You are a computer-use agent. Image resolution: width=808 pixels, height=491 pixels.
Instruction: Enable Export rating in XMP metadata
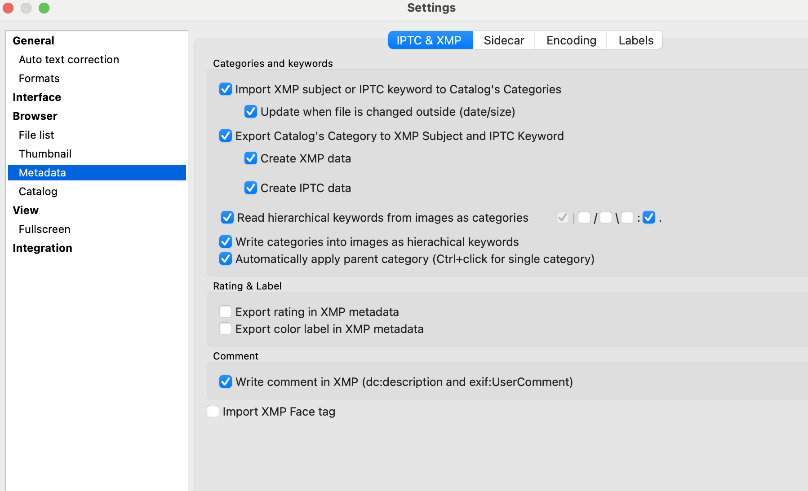click(x=226, y=312)
